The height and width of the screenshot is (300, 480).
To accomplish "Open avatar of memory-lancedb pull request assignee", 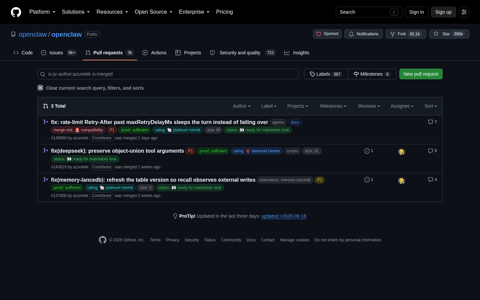I will 401,181.
